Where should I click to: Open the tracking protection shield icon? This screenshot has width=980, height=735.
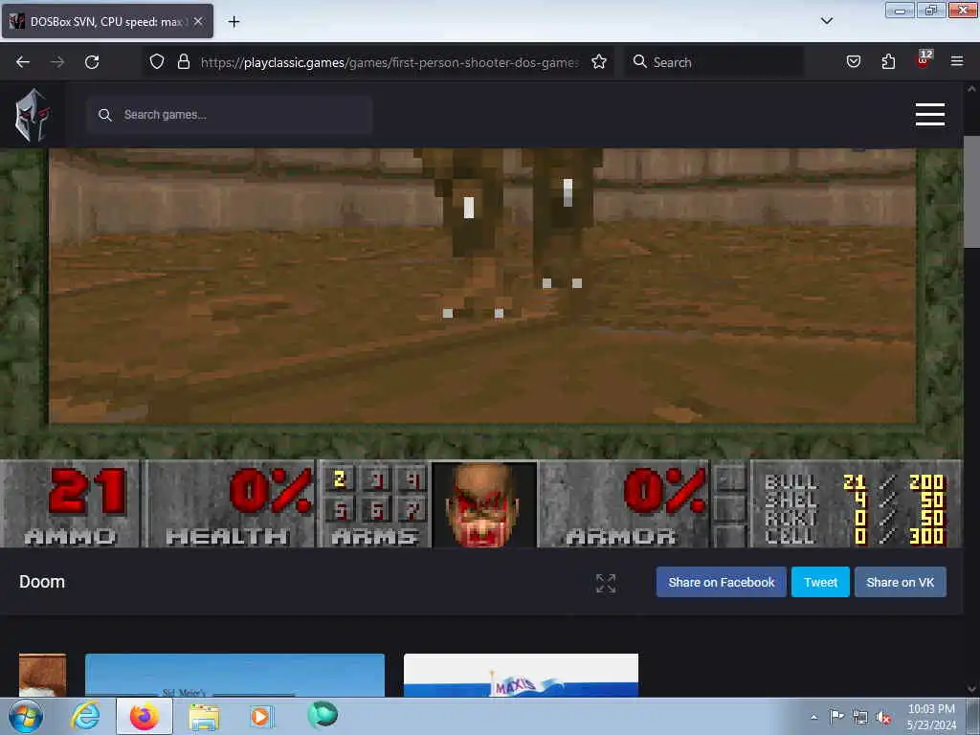point(157,61)
